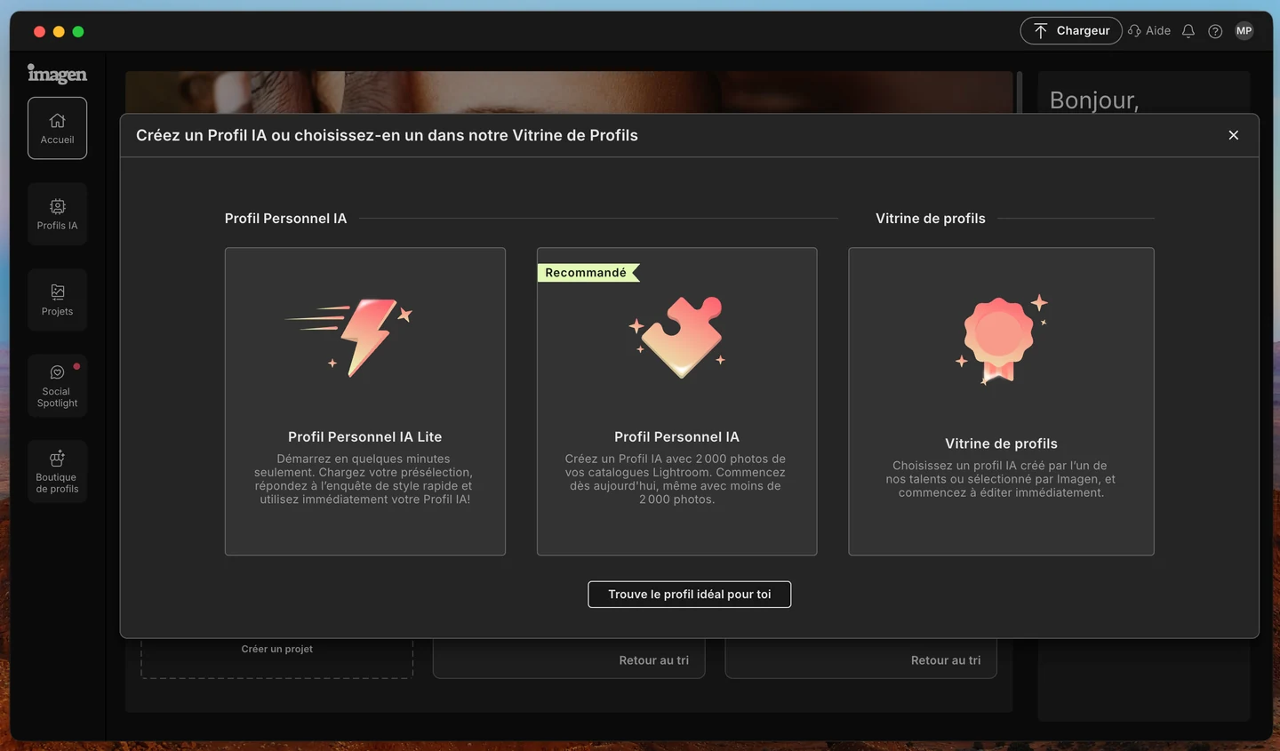
Task: Click the green fullscreen window button
Action: (78, 31)
